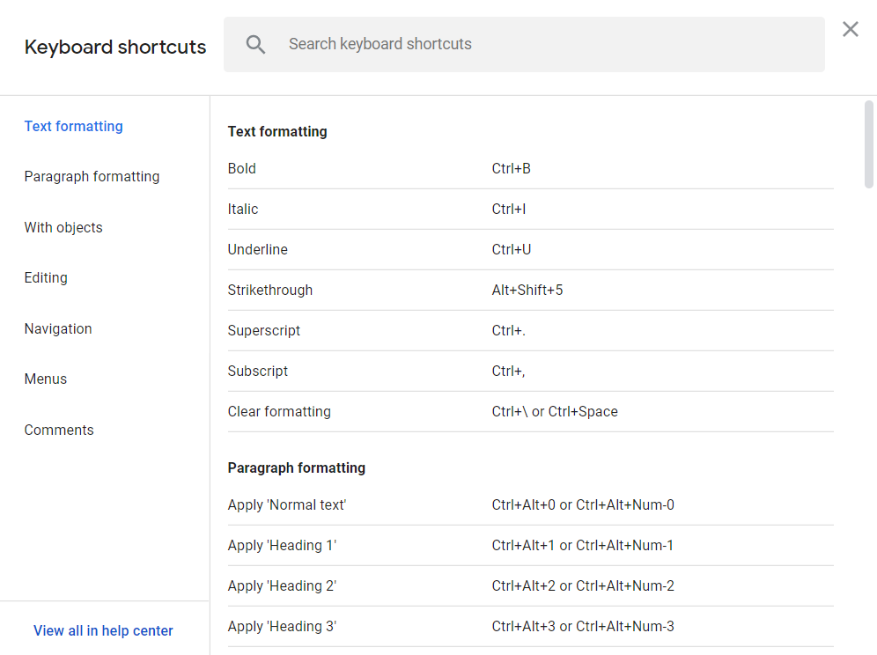Open the With objects category
This screenshot has width=877, height=655.
click(x=63, y=227)
